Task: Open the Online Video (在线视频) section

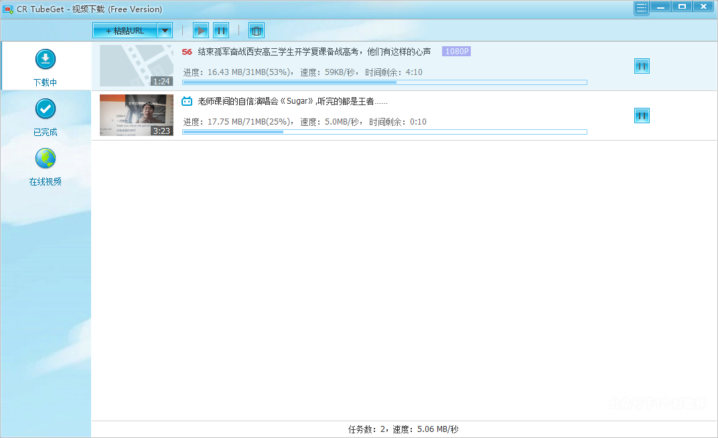Action: pos(46,166)
